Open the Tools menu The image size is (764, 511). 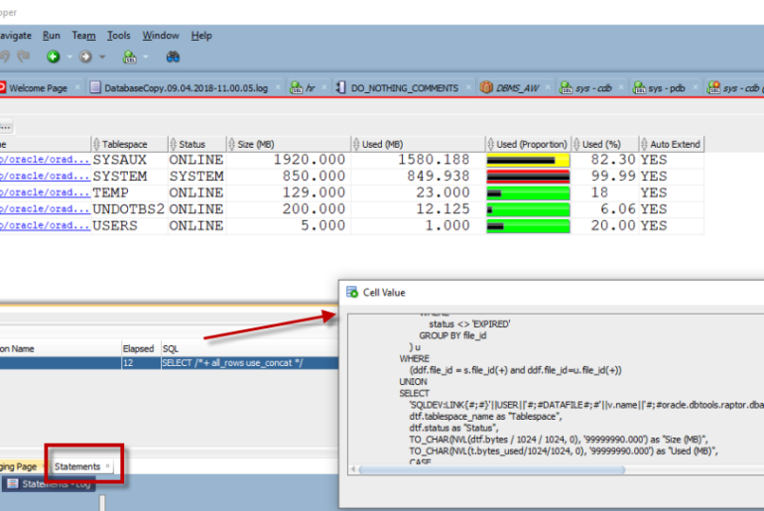(118, 36)
